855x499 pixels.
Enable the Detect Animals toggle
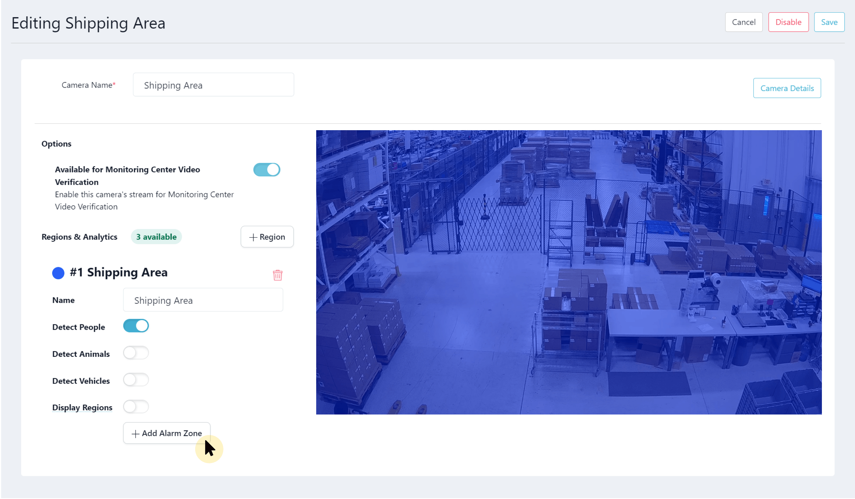click(136, 353)
